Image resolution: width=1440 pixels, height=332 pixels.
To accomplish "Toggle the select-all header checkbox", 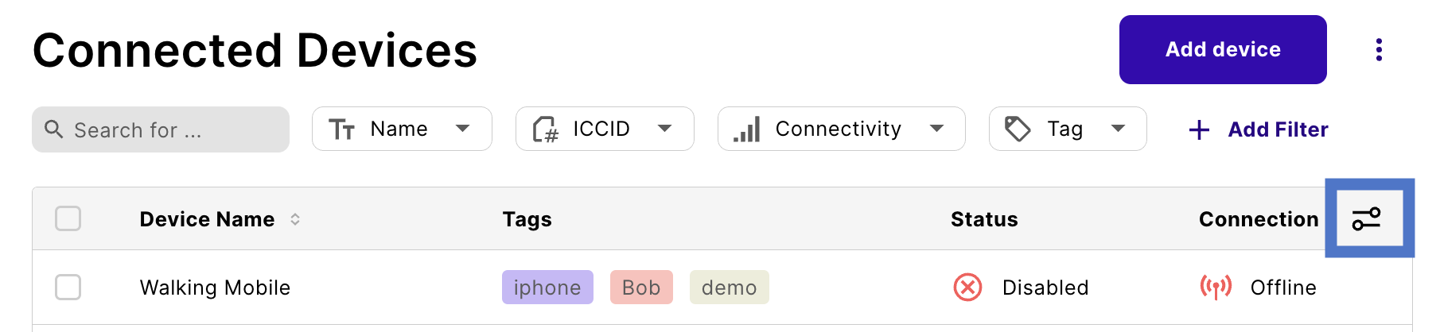I will click(x=68, y=218).
